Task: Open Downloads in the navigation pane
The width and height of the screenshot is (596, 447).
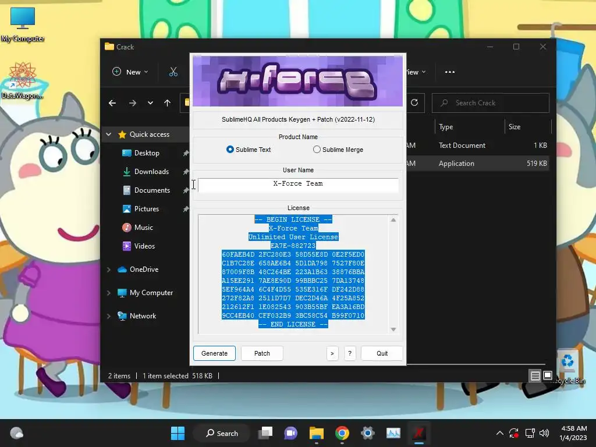Action: tap(151, 172)
